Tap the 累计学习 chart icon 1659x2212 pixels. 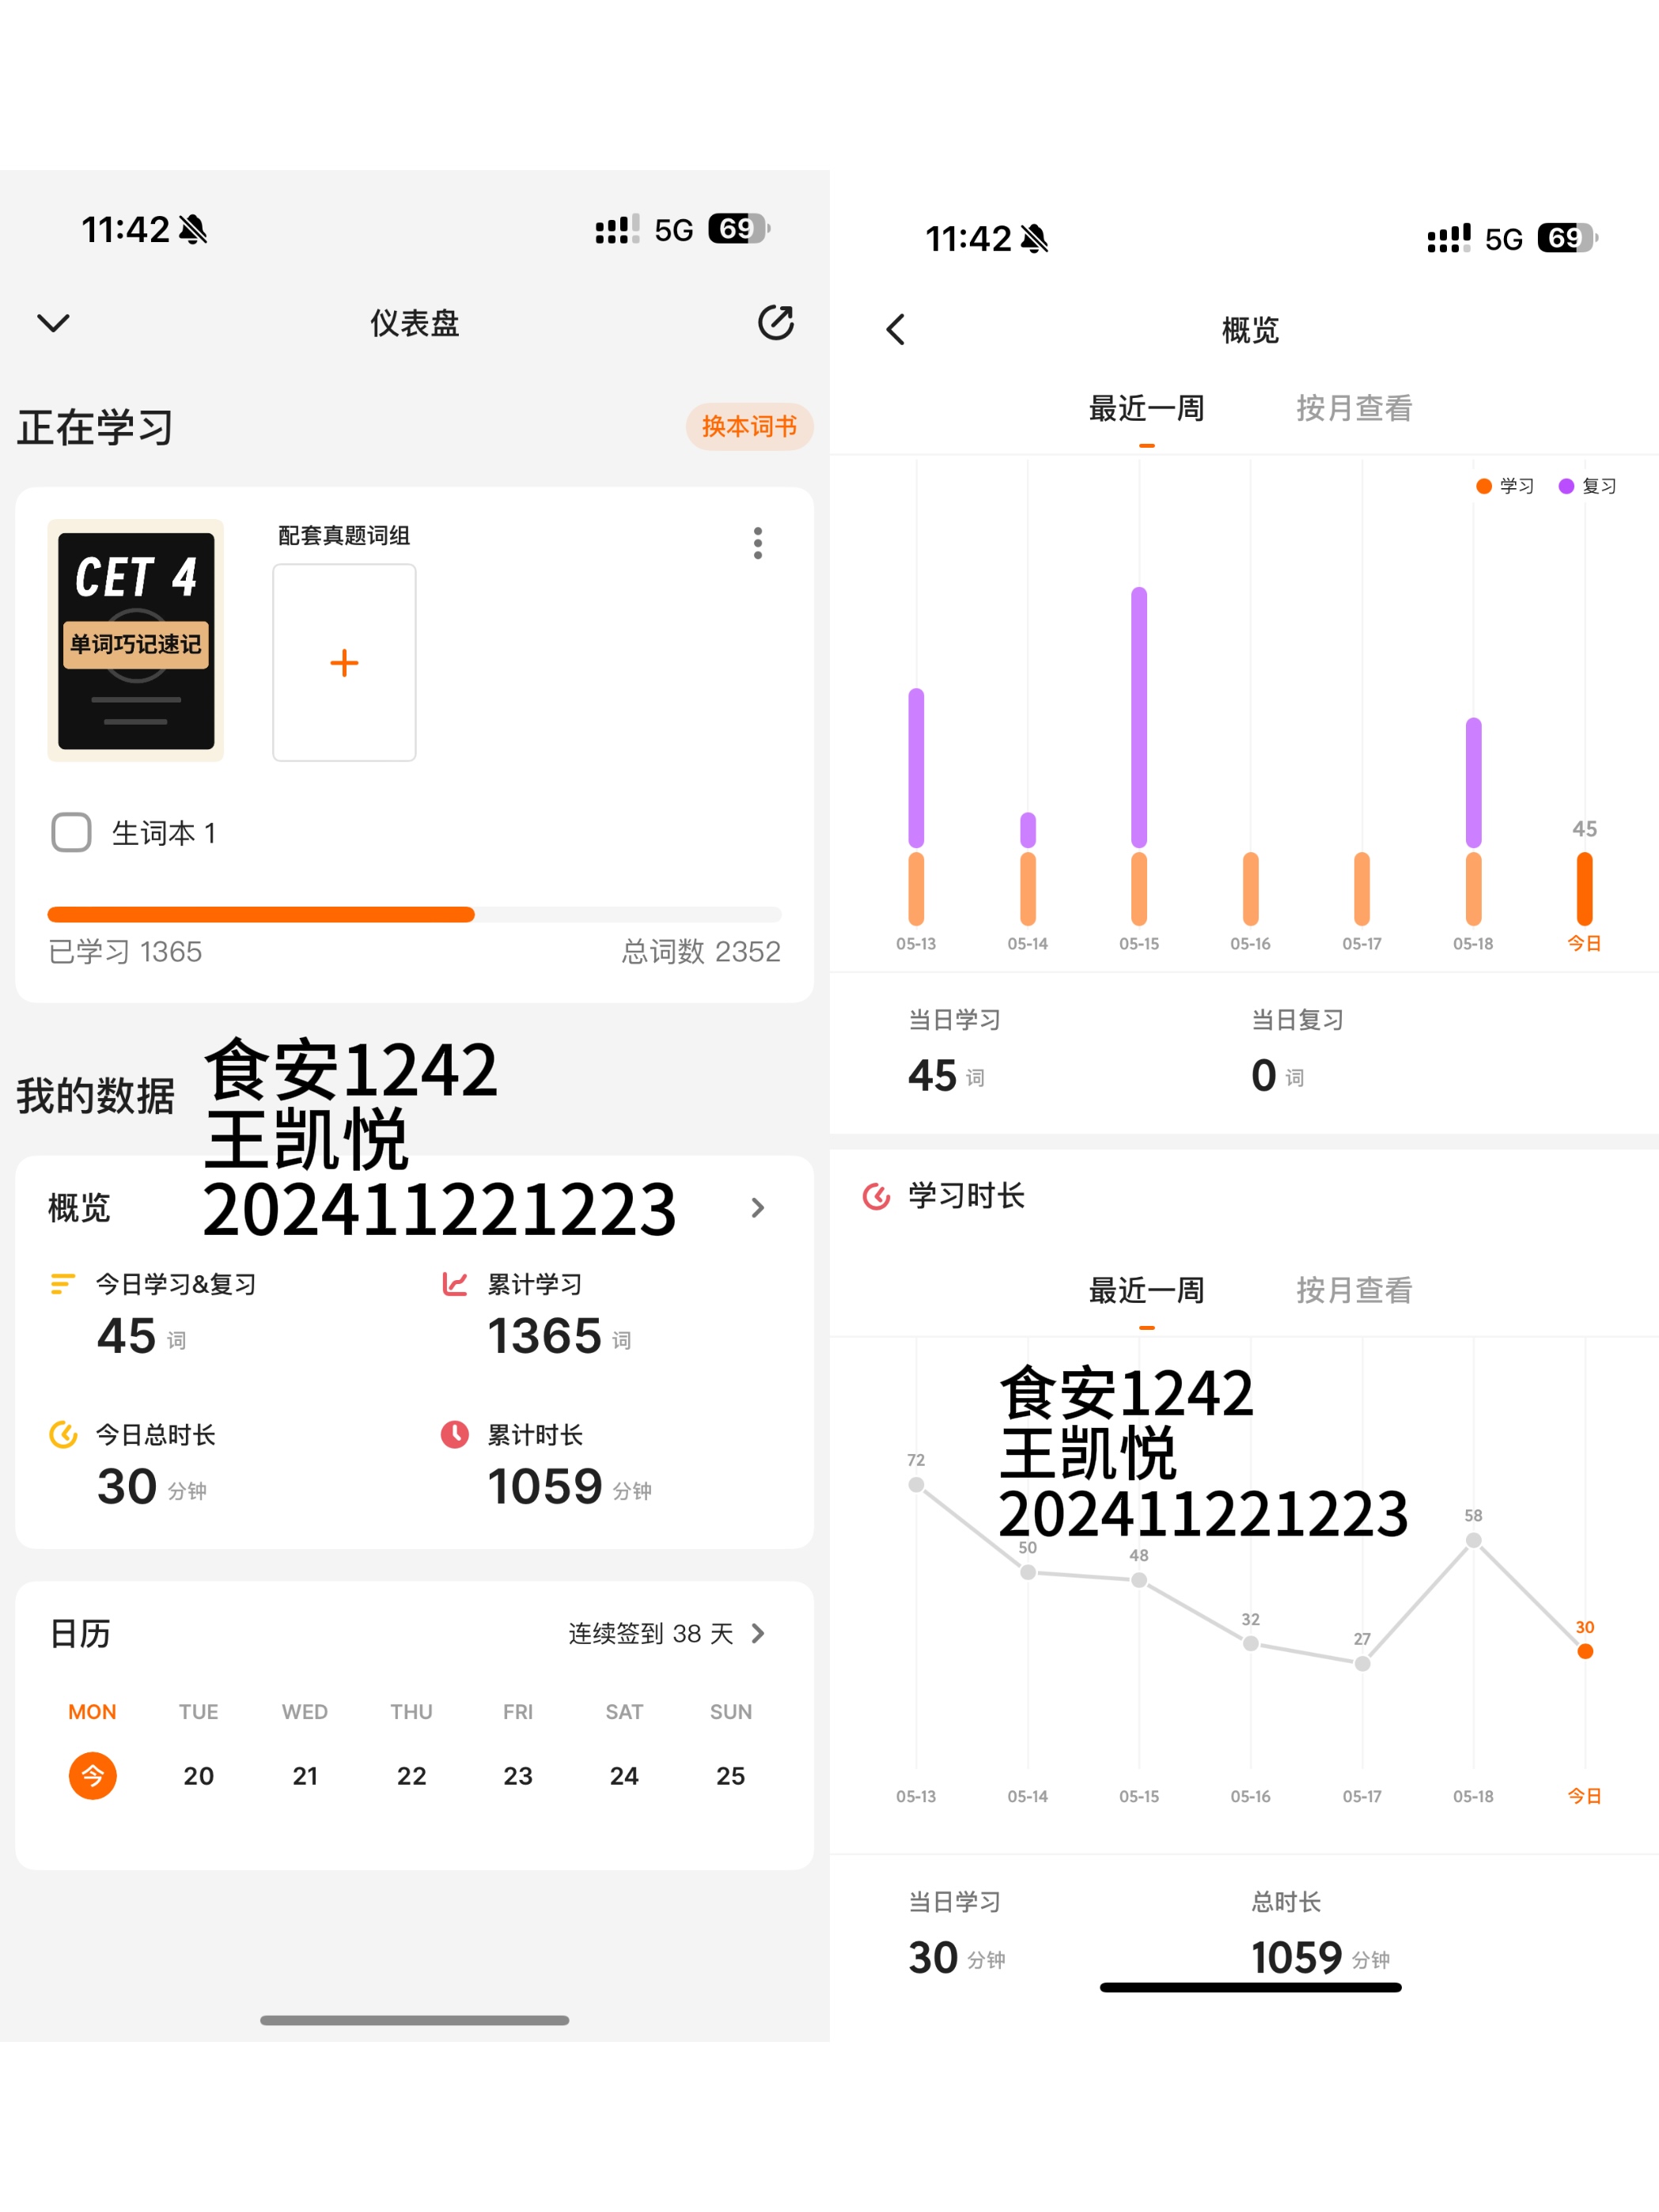click(x=455, y=1284)
